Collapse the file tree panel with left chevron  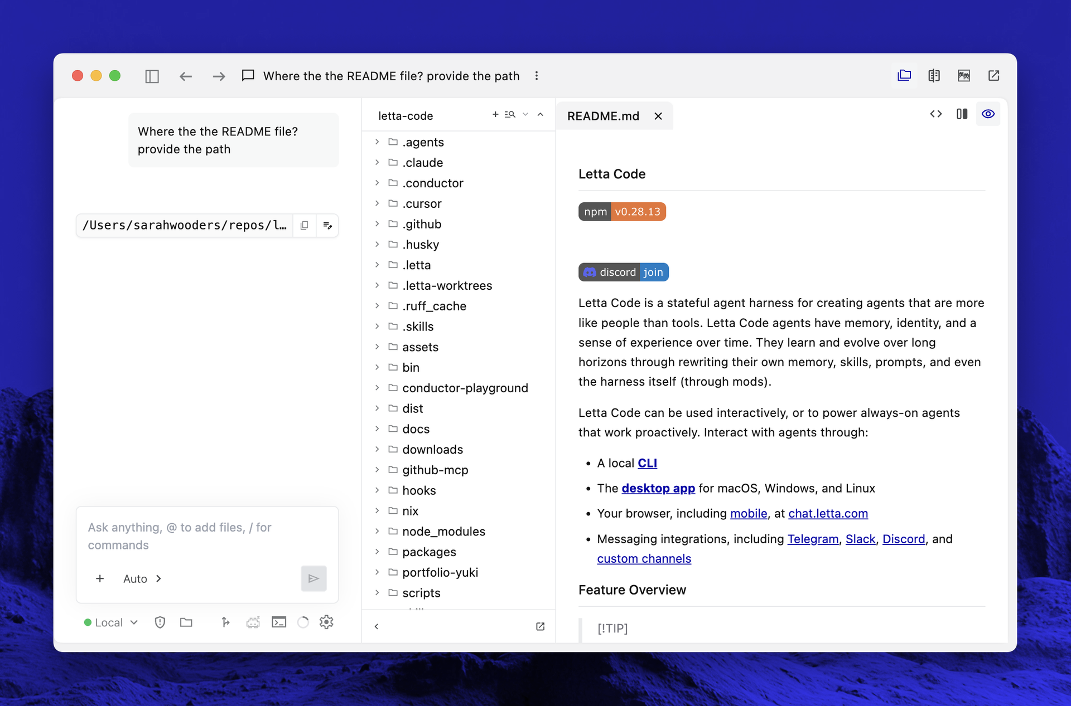[x=377, y=626]
